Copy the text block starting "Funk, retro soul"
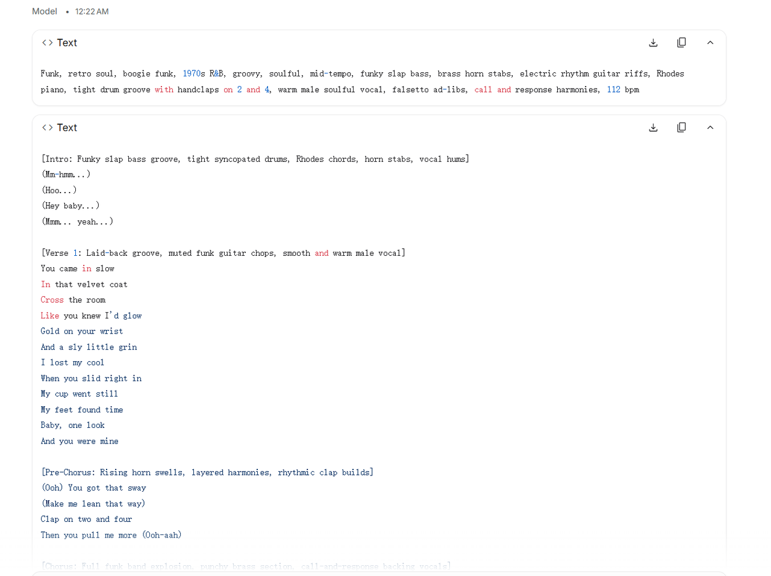The height and width of the screenshot is (576, 771). tap(681, 43)
